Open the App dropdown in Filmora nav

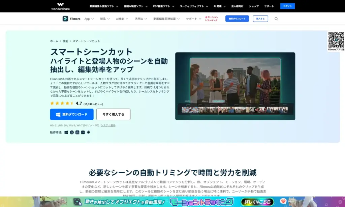pyautogui.click(x=89, y=19)
